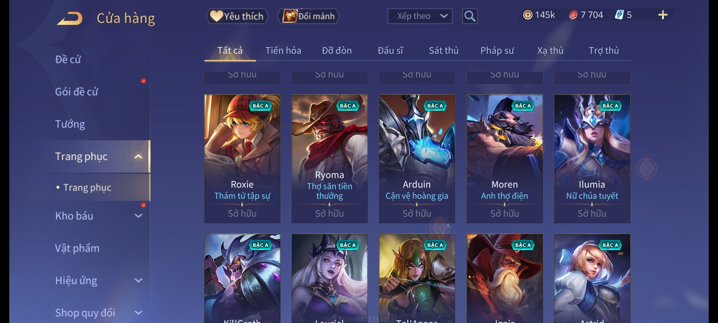Select Ilumia Nữ chúa tuyết skin card
Viewport: 718px width, 323px height.
tap(592, 159)
